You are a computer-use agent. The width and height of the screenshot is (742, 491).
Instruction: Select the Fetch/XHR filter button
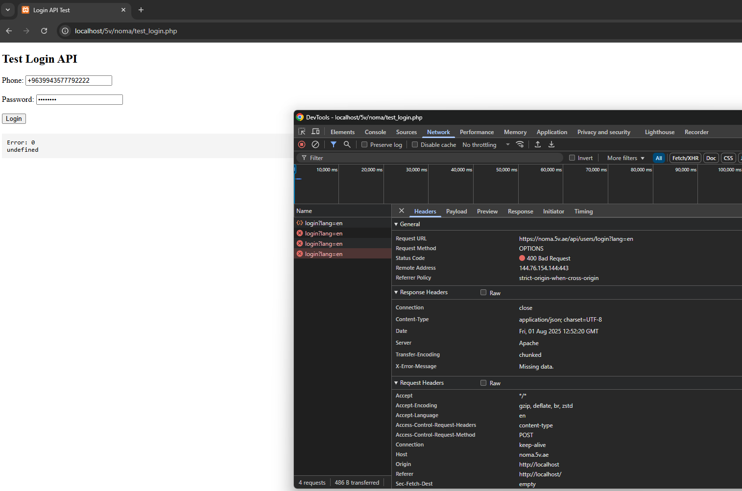[685, 158]
